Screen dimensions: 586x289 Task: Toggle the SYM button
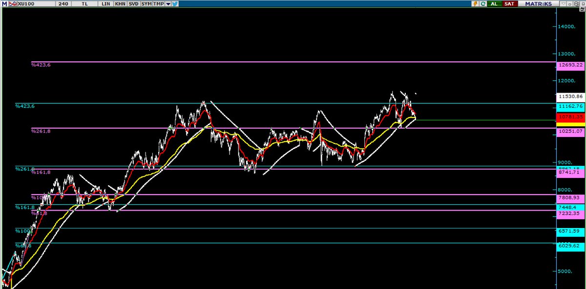click(x=146, y=3)
